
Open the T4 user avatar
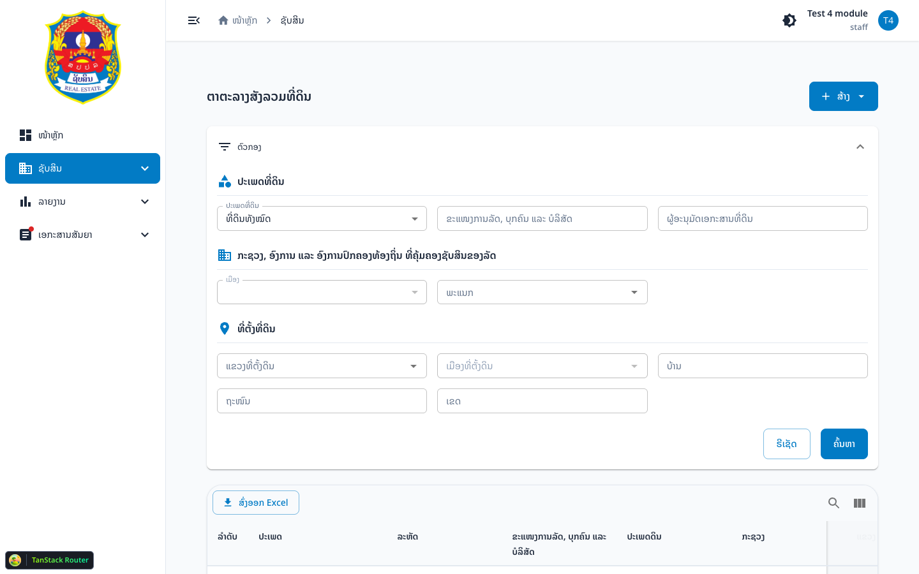[x=888, y=20]
